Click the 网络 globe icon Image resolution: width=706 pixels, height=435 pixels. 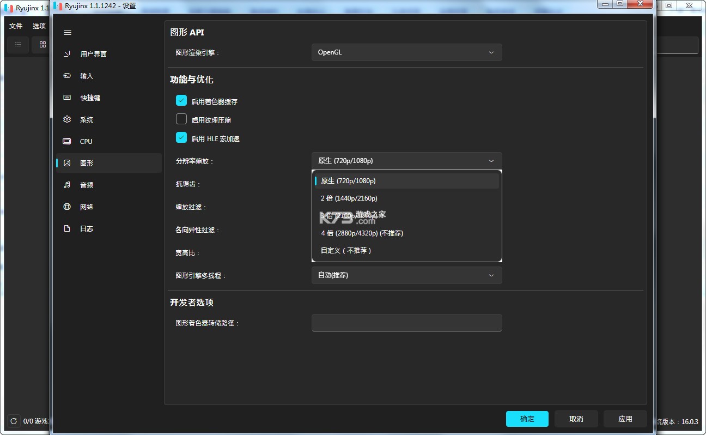pos(67,207)
